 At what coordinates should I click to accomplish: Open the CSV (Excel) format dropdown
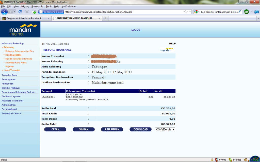[x=165, y=129]
